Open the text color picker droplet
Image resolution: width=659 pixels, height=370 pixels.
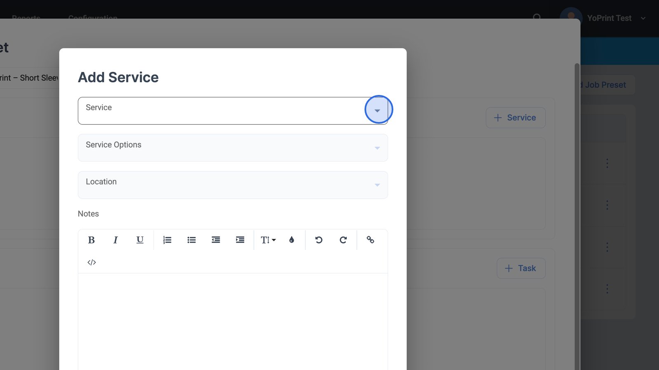pos(292,240)
